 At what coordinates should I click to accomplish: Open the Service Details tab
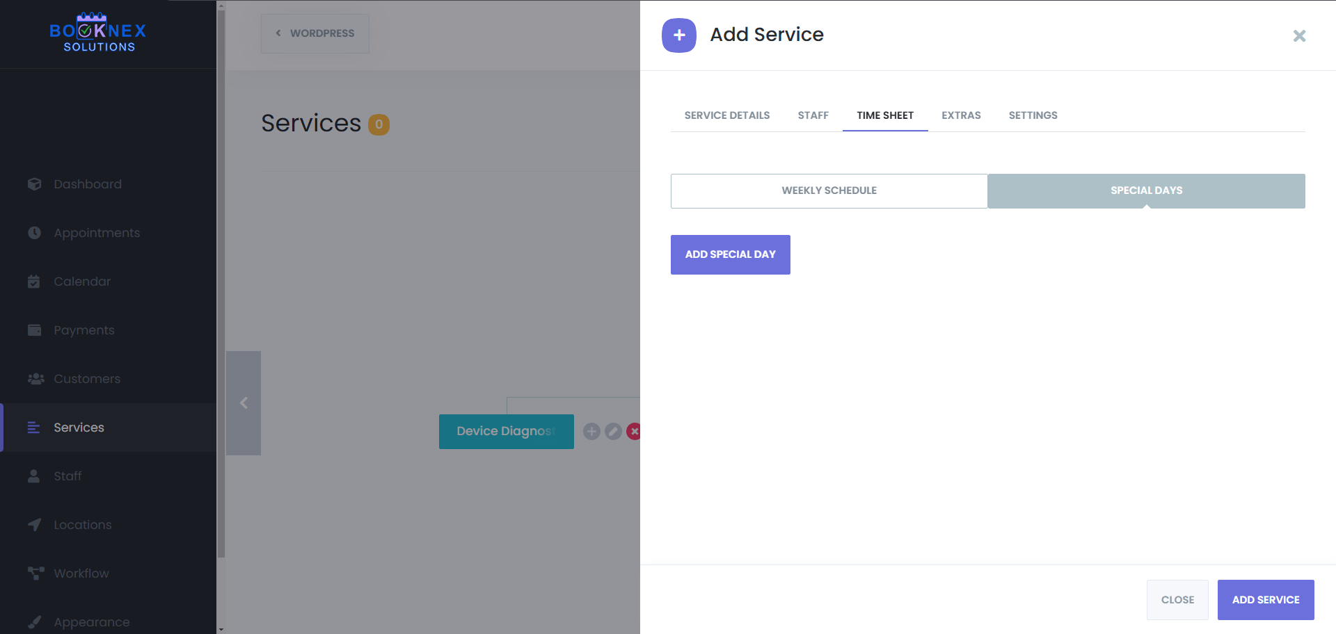coord(726,115)
